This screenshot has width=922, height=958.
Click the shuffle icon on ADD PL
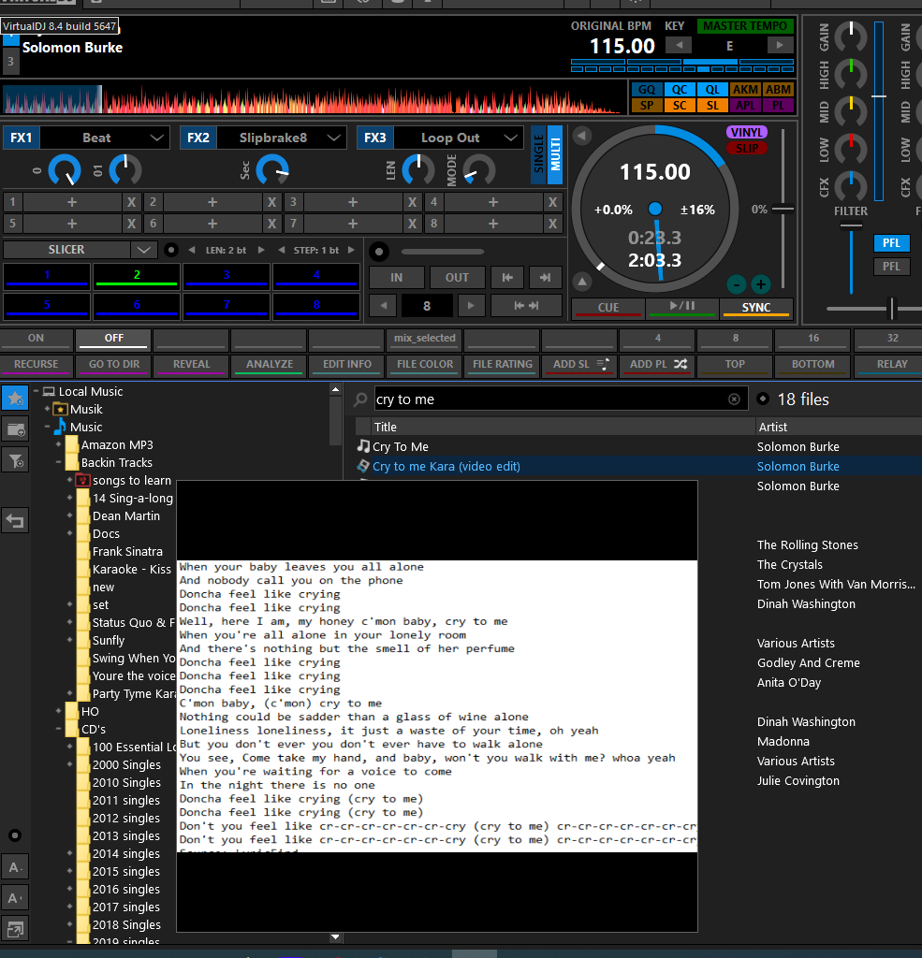681,364
